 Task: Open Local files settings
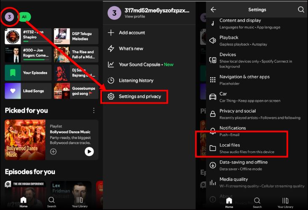pos(257,148)
